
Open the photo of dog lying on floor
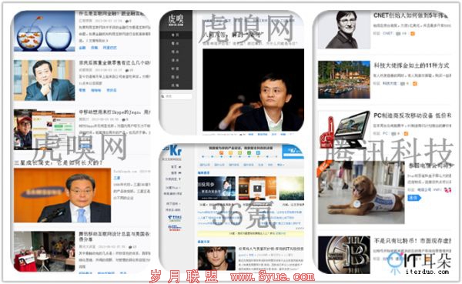coord(361,192)
